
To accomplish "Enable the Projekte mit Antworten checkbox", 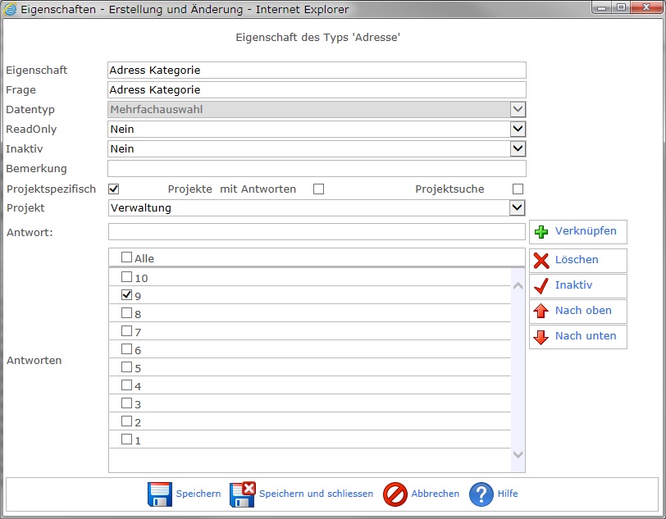I will click(318, 189).
